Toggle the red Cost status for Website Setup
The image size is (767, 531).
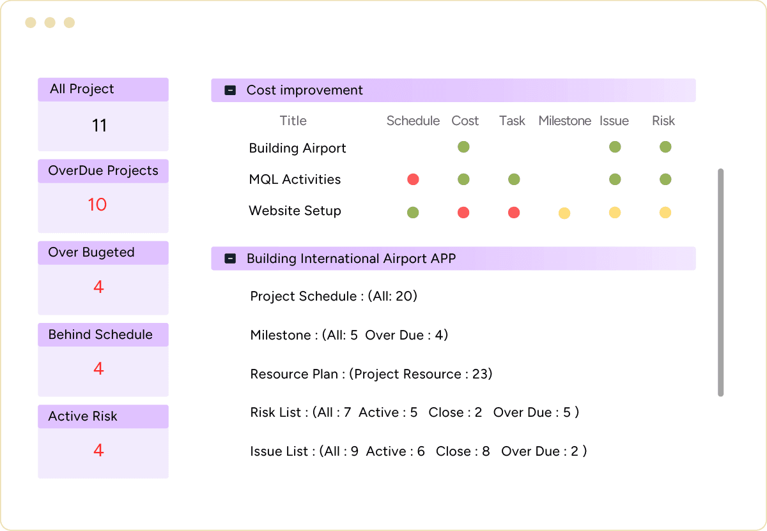pos(463,213)
